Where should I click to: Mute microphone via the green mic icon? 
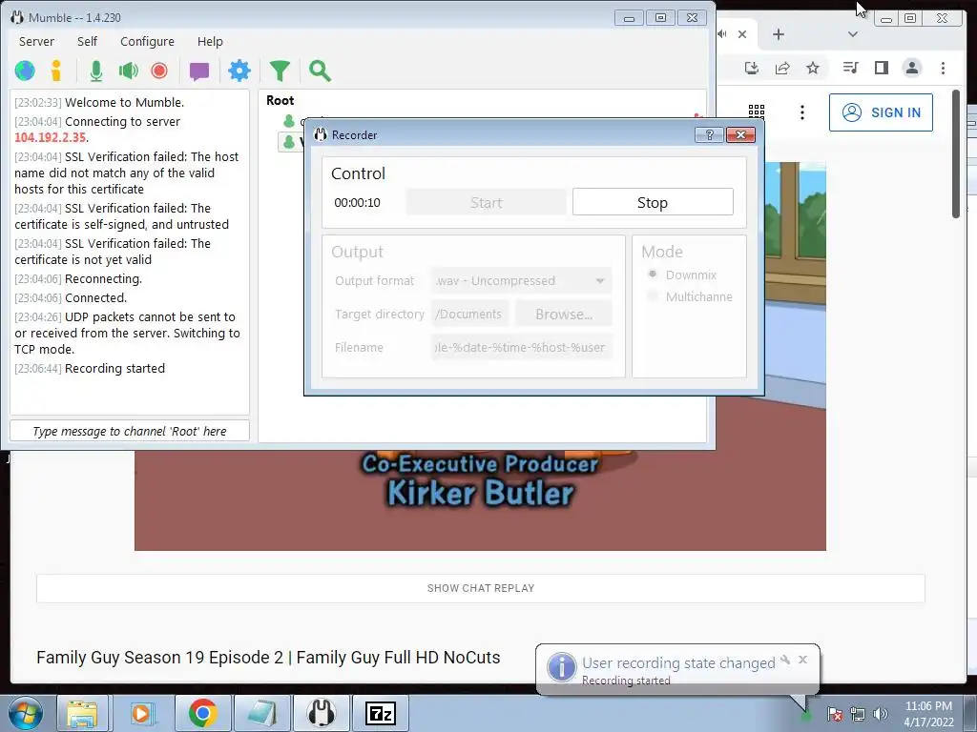(x=96, y=71)
